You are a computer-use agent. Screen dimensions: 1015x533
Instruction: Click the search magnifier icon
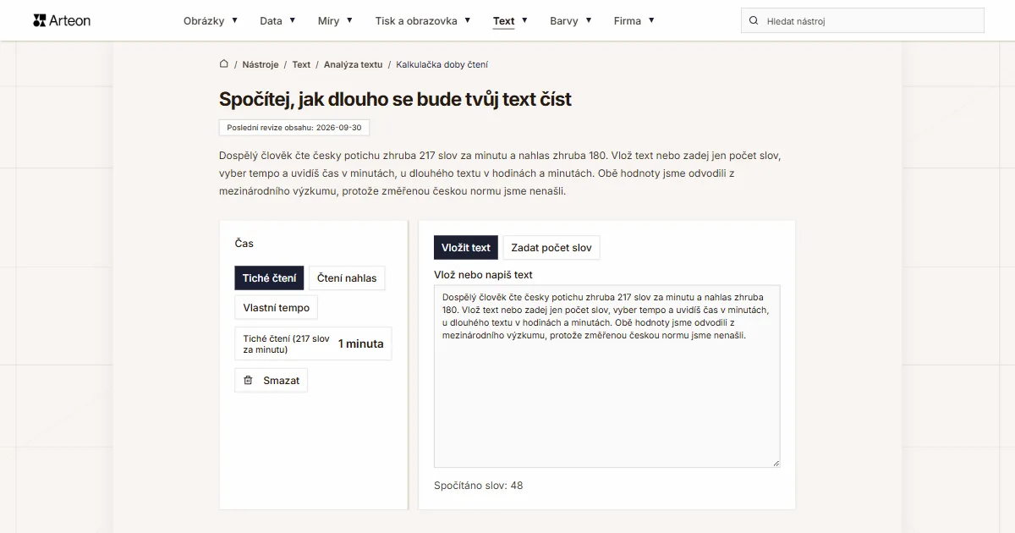[754, 20]
